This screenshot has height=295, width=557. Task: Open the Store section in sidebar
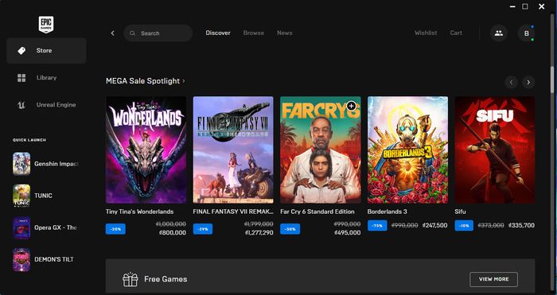(46, 51)
